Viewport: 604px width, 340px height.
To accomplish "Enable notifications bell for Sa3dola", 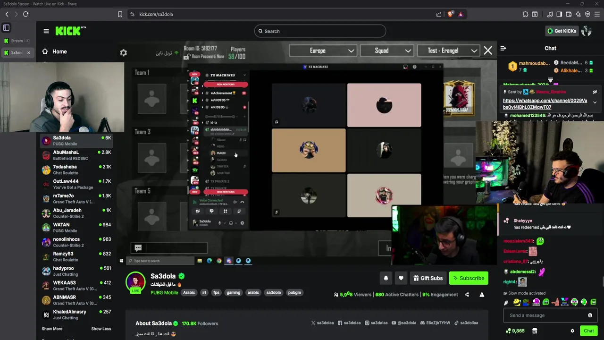I will pos(386,278).
